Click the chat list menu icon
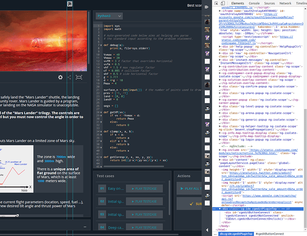 tap(208, 7)
